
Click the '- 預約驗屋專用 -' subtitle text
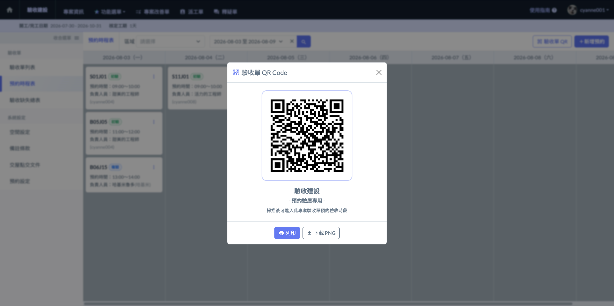pyautogui.click(x=307, y=201)
